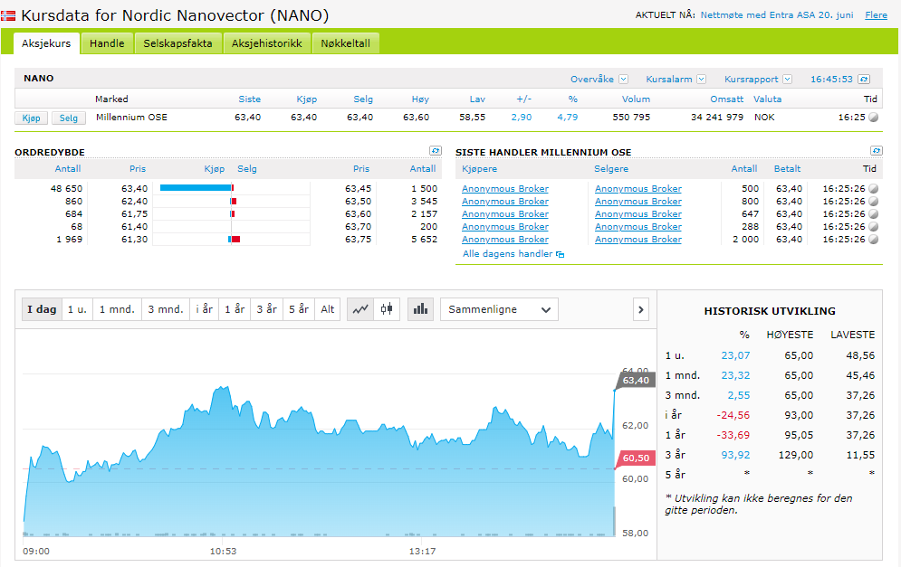Click the status circle in Millennium OSE quote row
Image resolution: width=901 pixels, height=567 pixels.
point(874,117)
